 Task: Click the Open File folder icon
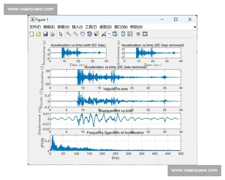(38, 34)
